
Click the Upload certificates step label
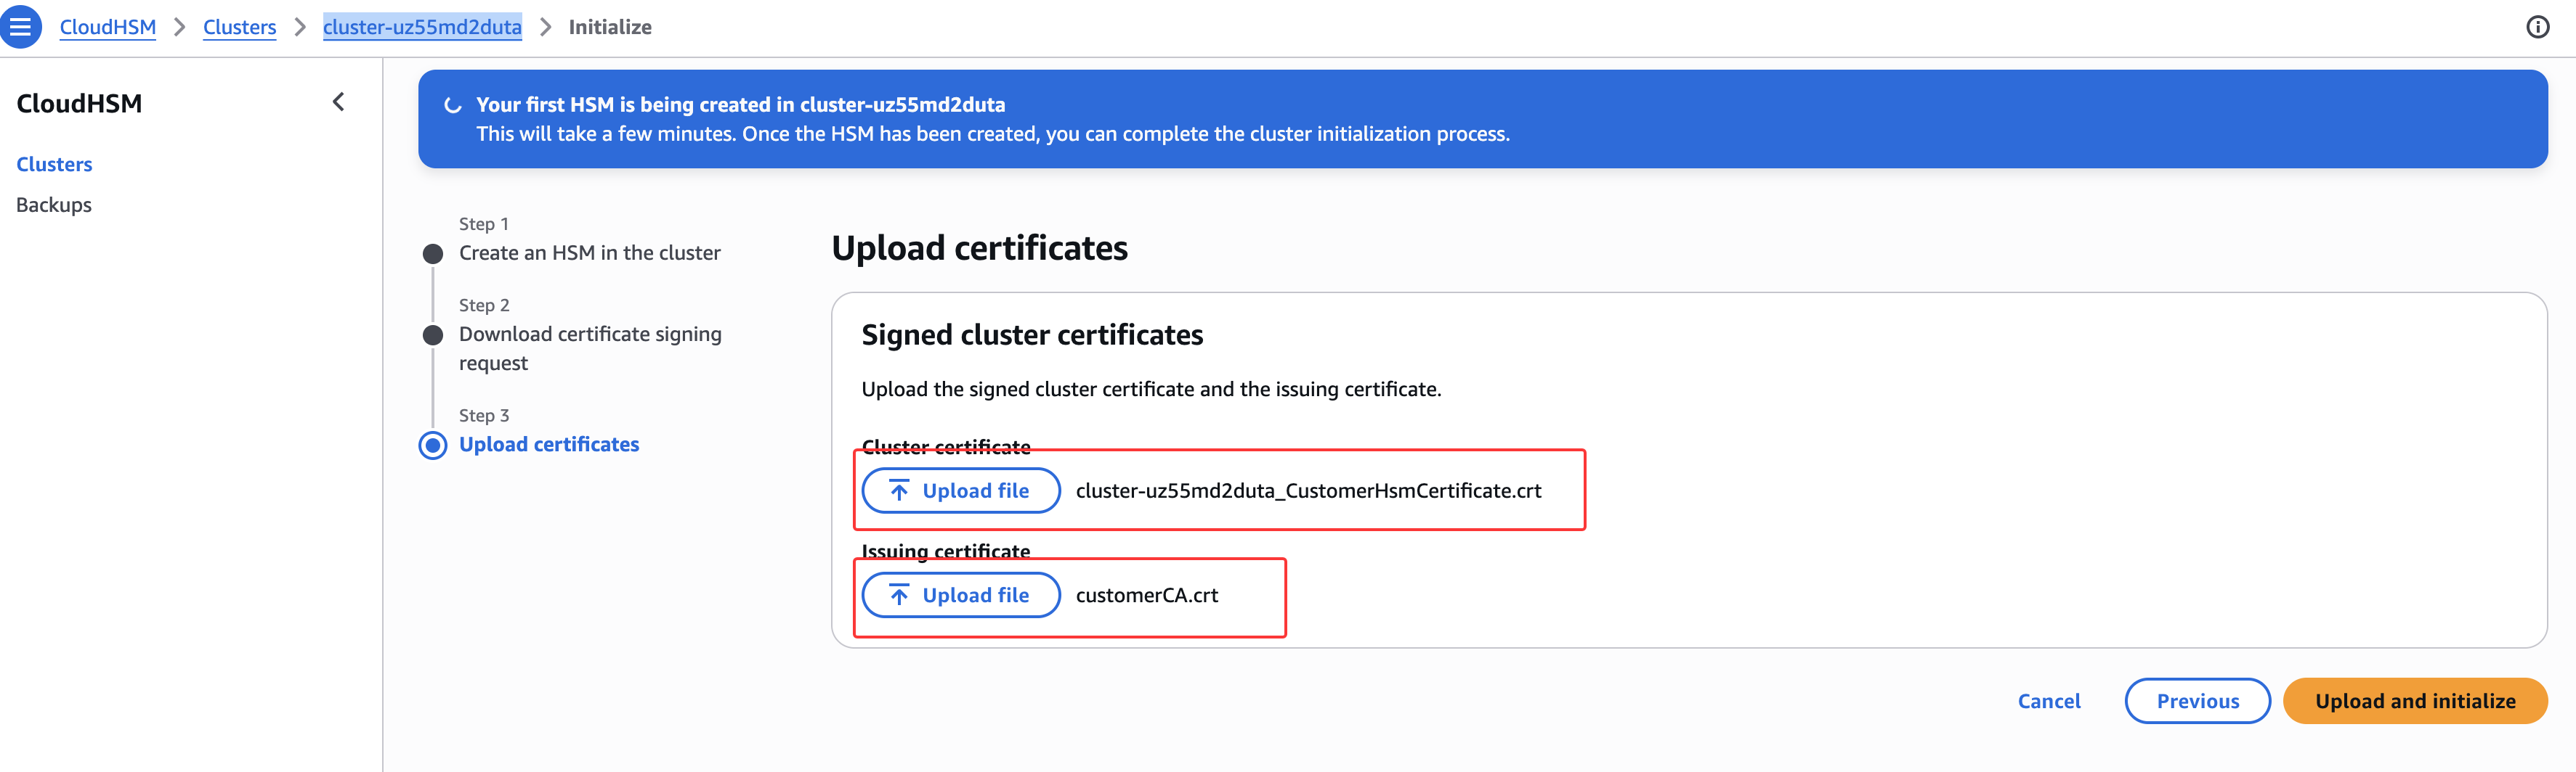549,445
